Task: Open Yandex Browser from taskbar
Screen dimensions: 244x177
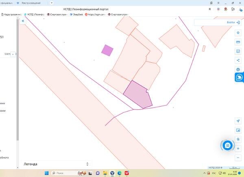Action: (112, 173)
